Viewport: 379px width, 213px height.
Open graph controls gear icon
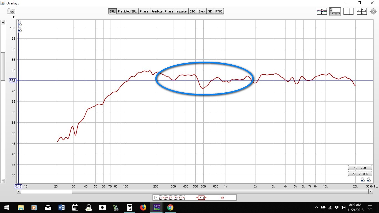coord(373,11)
